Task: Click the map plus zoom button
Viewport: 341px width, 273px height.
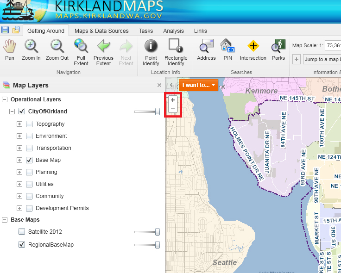Action: pos(173,100)
